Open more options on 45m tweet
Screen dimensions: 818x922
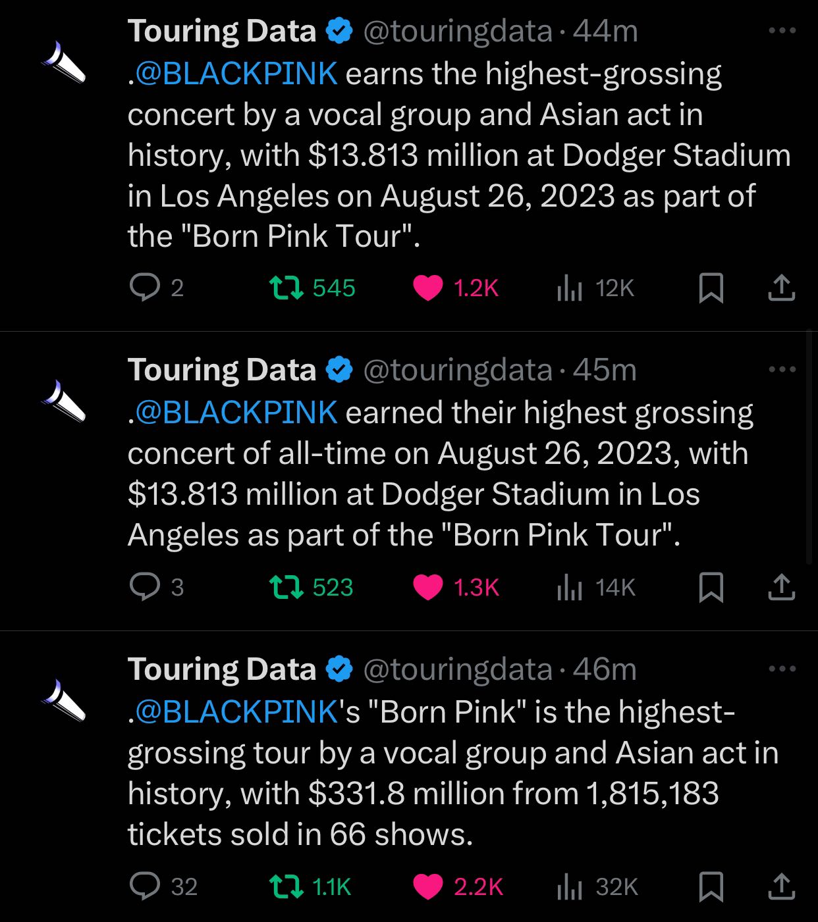782,369
